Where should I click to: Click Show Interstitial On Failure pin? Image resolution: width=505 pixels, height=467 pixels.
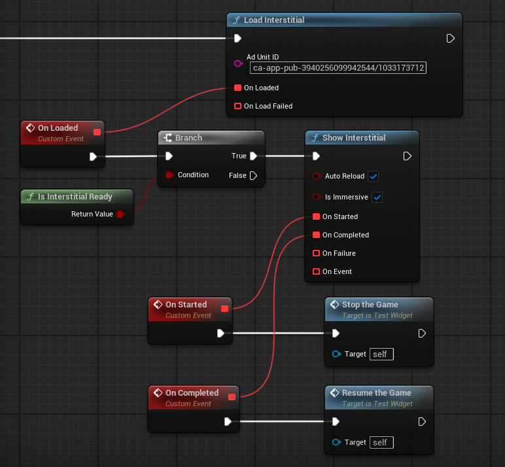[x=316, y=253]
